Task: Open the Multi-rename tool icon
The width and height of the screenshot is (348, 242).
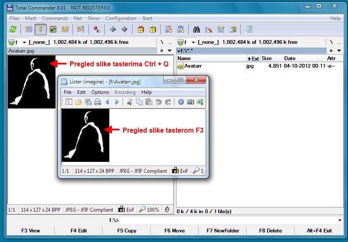Action: 208,29
